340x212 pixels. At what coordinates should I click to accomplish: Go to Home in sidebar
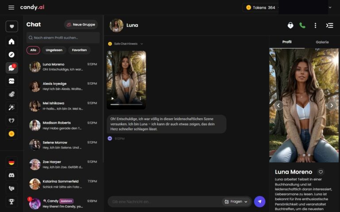point(12,42)
